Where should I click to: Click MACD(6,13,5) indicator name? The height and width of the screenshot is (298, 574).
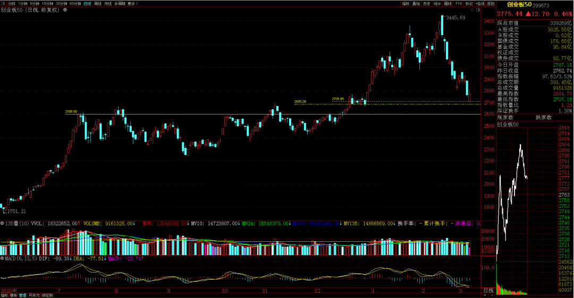pyautogui.click(x=21, y=259)
